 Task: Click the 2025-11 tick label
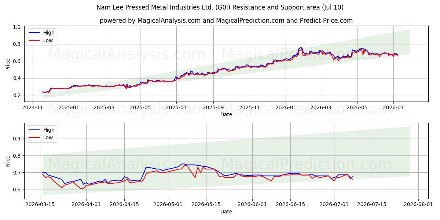point(250,107)
